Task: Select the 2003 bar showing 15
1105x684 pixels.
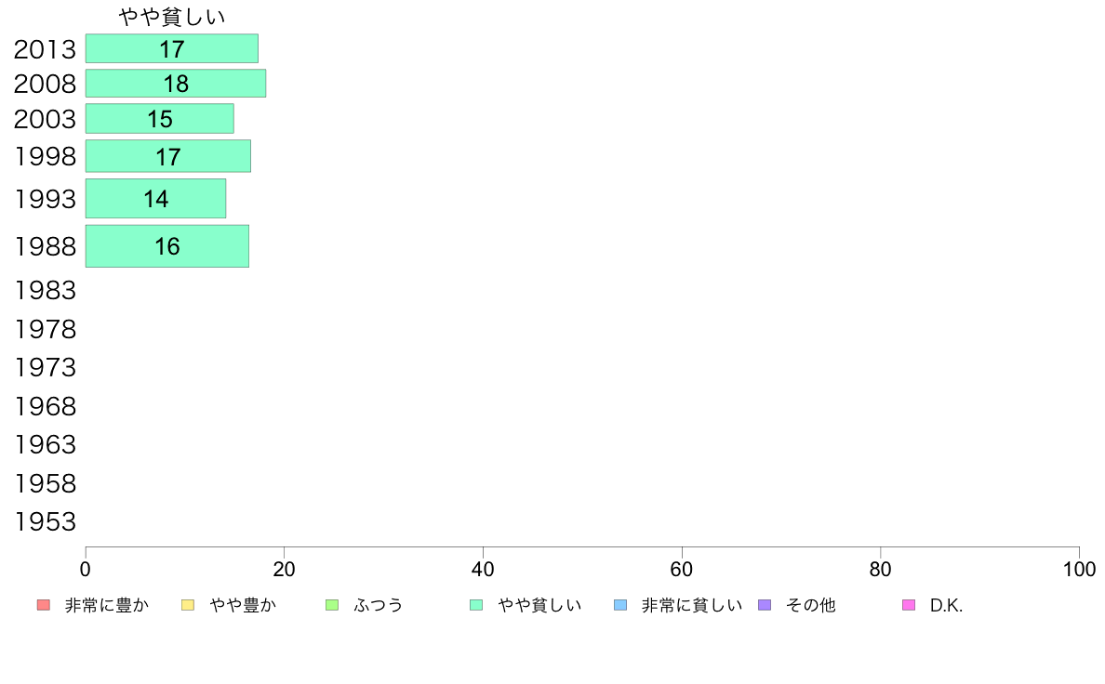Action: 160,118
